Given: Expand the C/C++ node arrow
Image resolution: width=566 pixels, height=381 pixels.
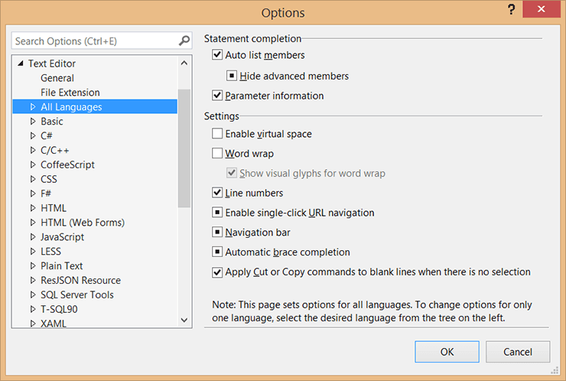Looking at the screenshot, I should pyautogui.click(x=33, y=150).
